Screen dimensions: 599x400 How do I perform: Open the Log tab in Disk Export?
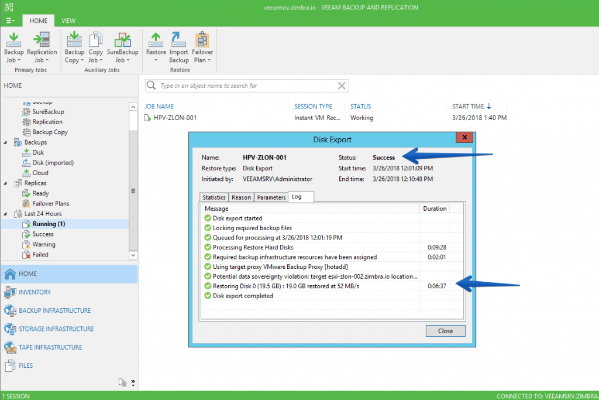pyautogui.click(x=301, y=197)
